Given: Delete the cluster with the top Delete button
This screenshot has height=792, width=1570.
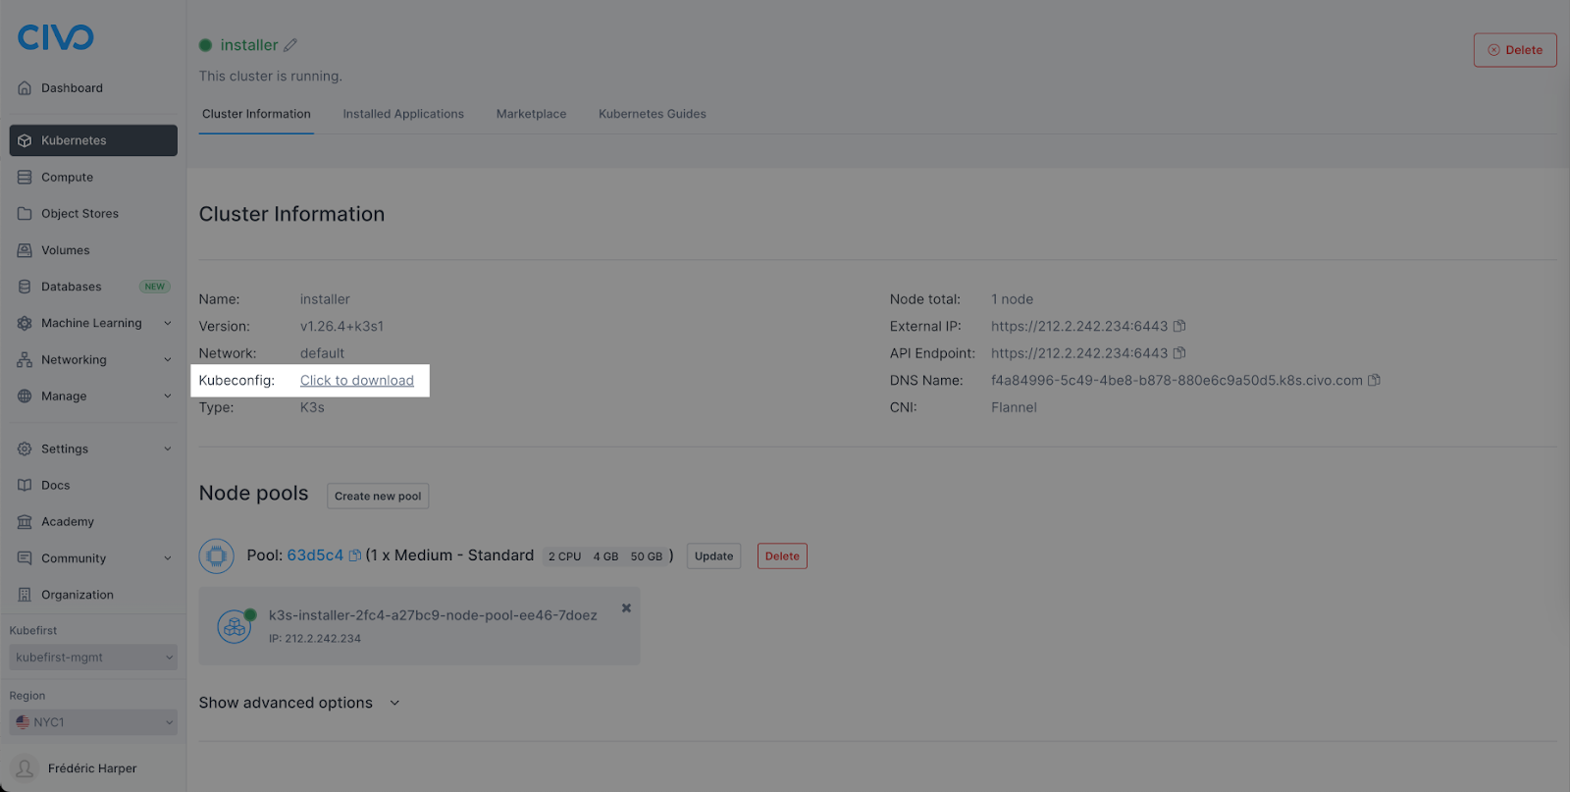Looking at the screenshot, I should (x=1515, y=50).
